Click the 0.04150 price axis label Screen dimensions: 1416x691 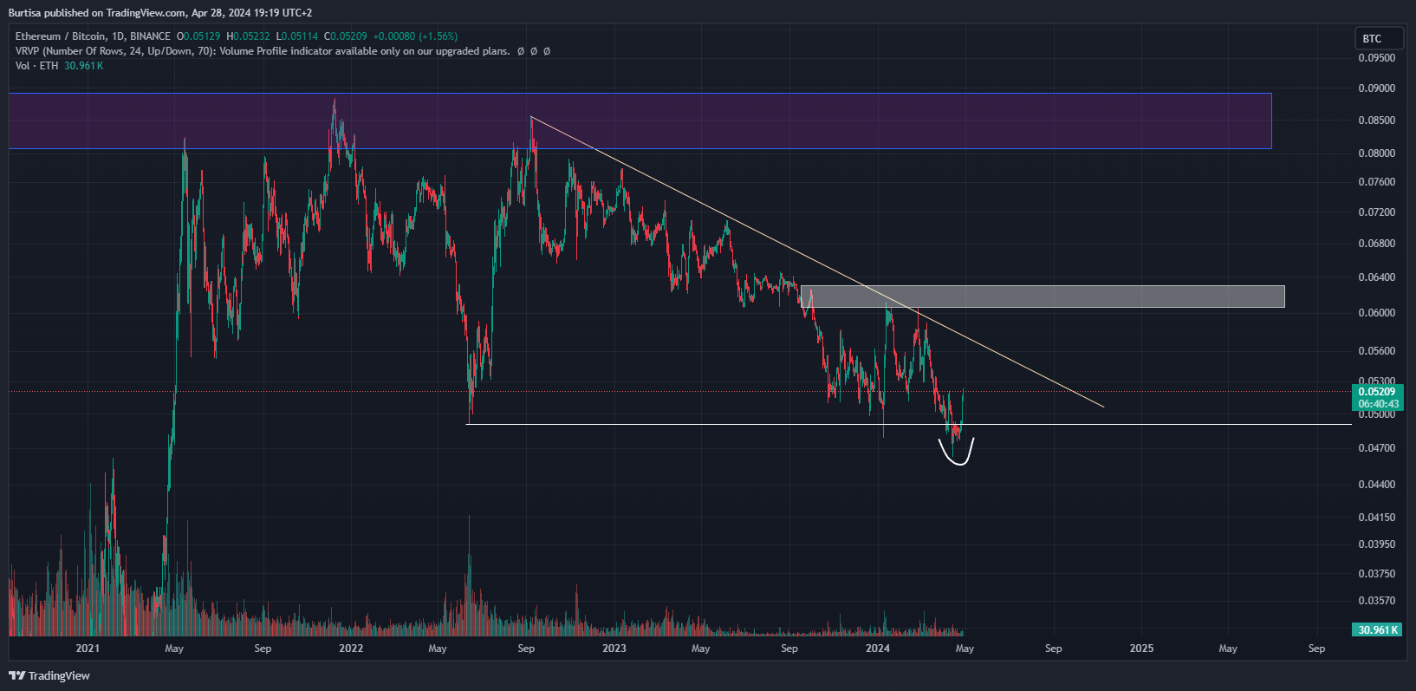pyautogui.click(x=1377, y=518)
